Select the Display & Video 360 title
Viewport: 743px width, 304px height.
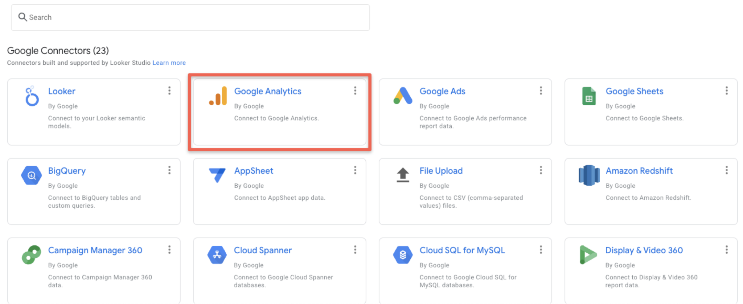[x=644, y=250]
